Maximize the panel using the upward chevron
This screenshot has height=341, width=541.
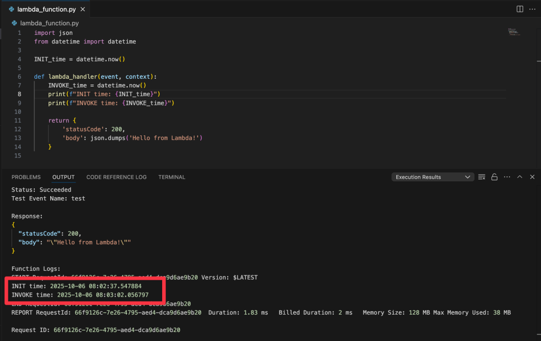click(x=520, y=177)
